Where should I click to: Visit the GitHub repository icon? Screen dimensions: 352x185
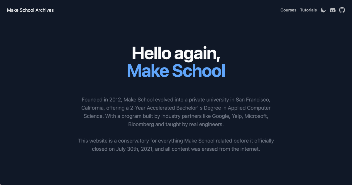coord(342,10)
